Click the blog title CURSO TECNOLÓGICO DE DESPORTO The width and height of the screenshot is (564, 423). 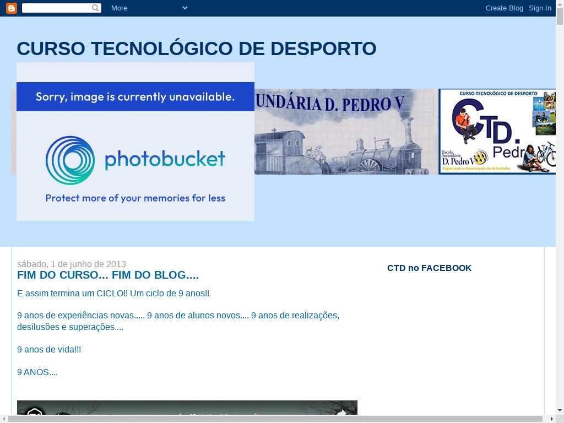(197, 48)
